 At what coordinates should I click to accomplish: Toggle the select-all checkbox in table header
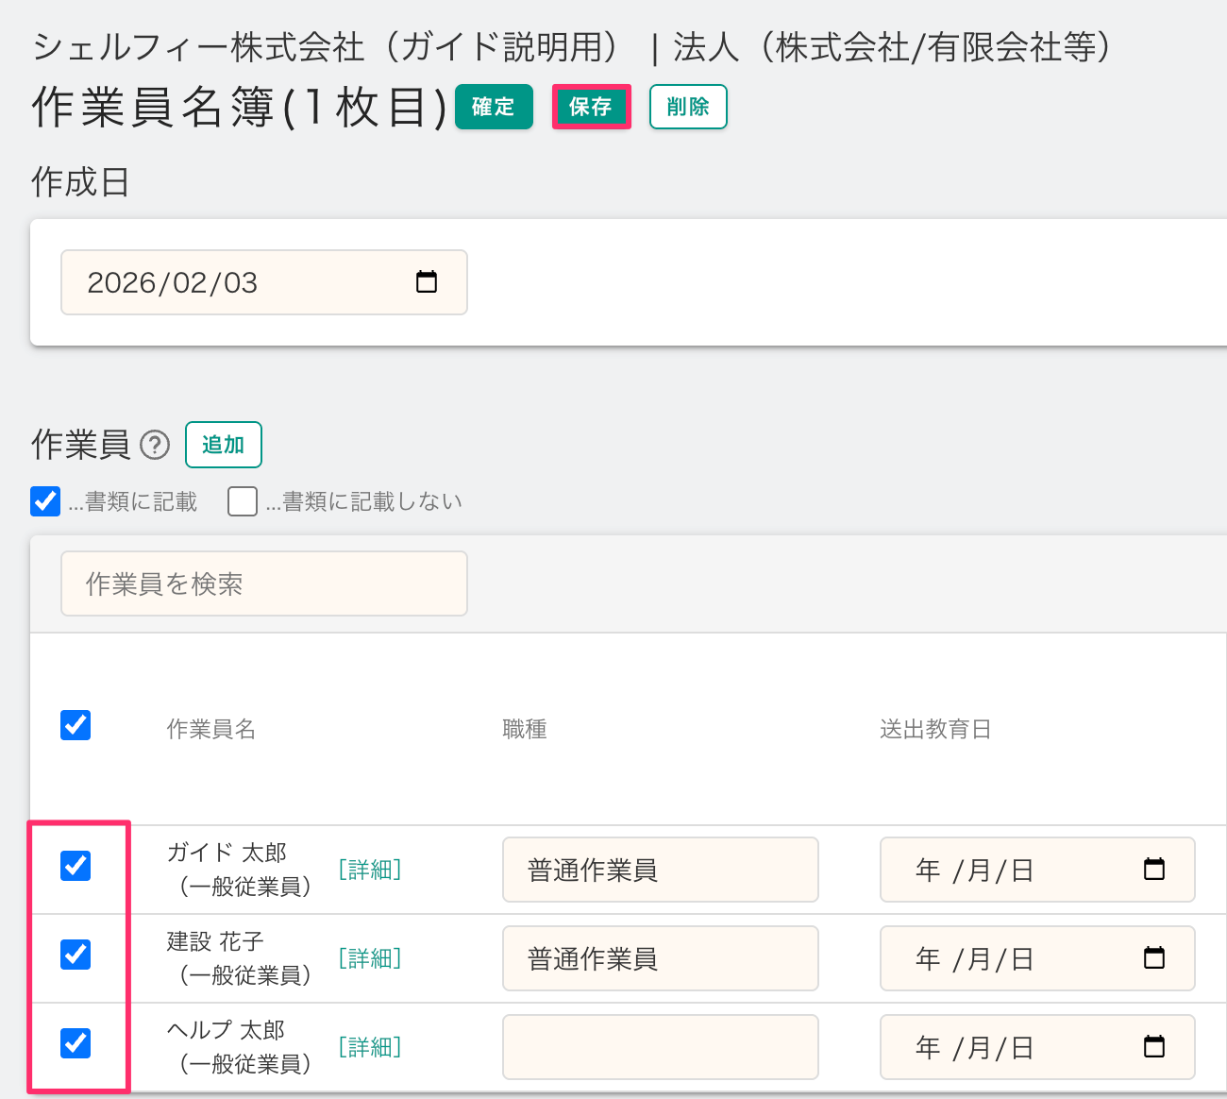[76, 725]
